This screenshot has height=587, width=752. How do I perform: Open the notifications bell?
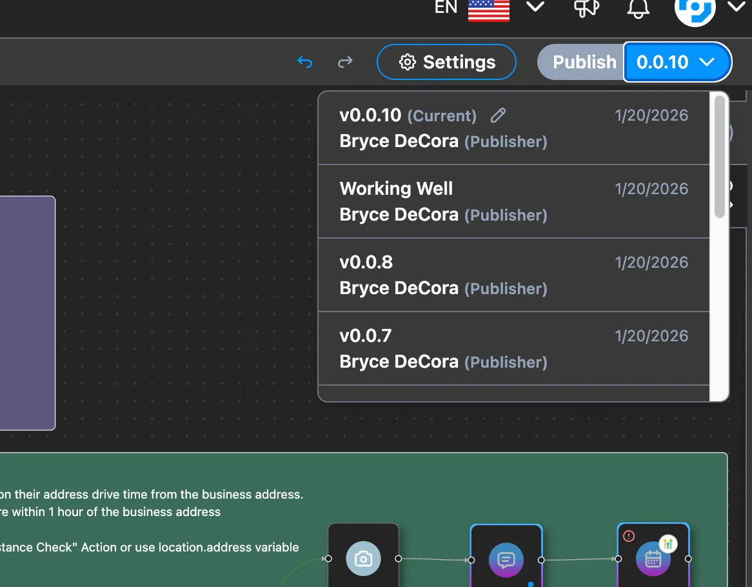pos(638,8)
